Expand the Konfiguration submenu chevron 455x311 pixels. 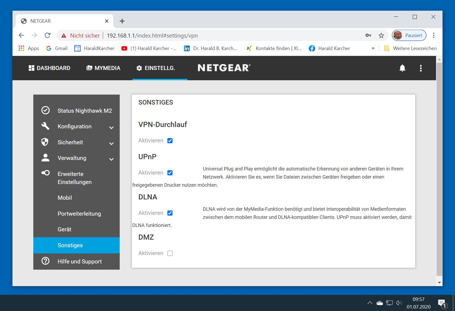[111, 128]
